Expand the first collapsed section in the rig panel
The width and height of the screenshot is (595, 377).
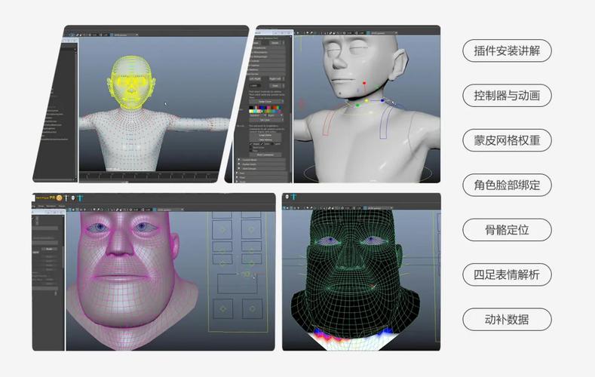pos(241,160)
